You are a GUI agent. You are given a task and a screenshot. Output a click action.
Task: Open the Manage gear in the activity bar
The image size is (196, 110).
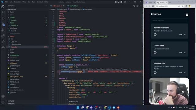[3, 102]
